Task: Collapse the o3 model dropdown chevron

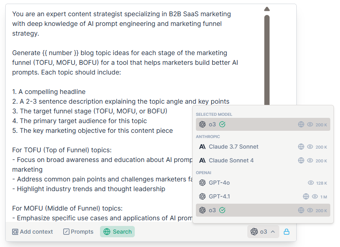Action: (x=273, y=232)
